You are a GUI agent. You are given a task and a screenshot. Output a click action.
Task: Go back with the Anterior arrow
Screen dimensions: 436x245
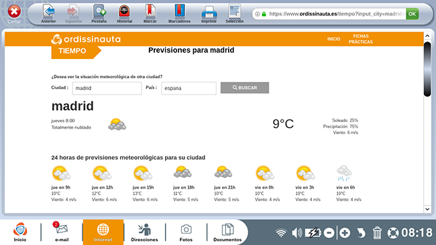click(x=48, y=13)
